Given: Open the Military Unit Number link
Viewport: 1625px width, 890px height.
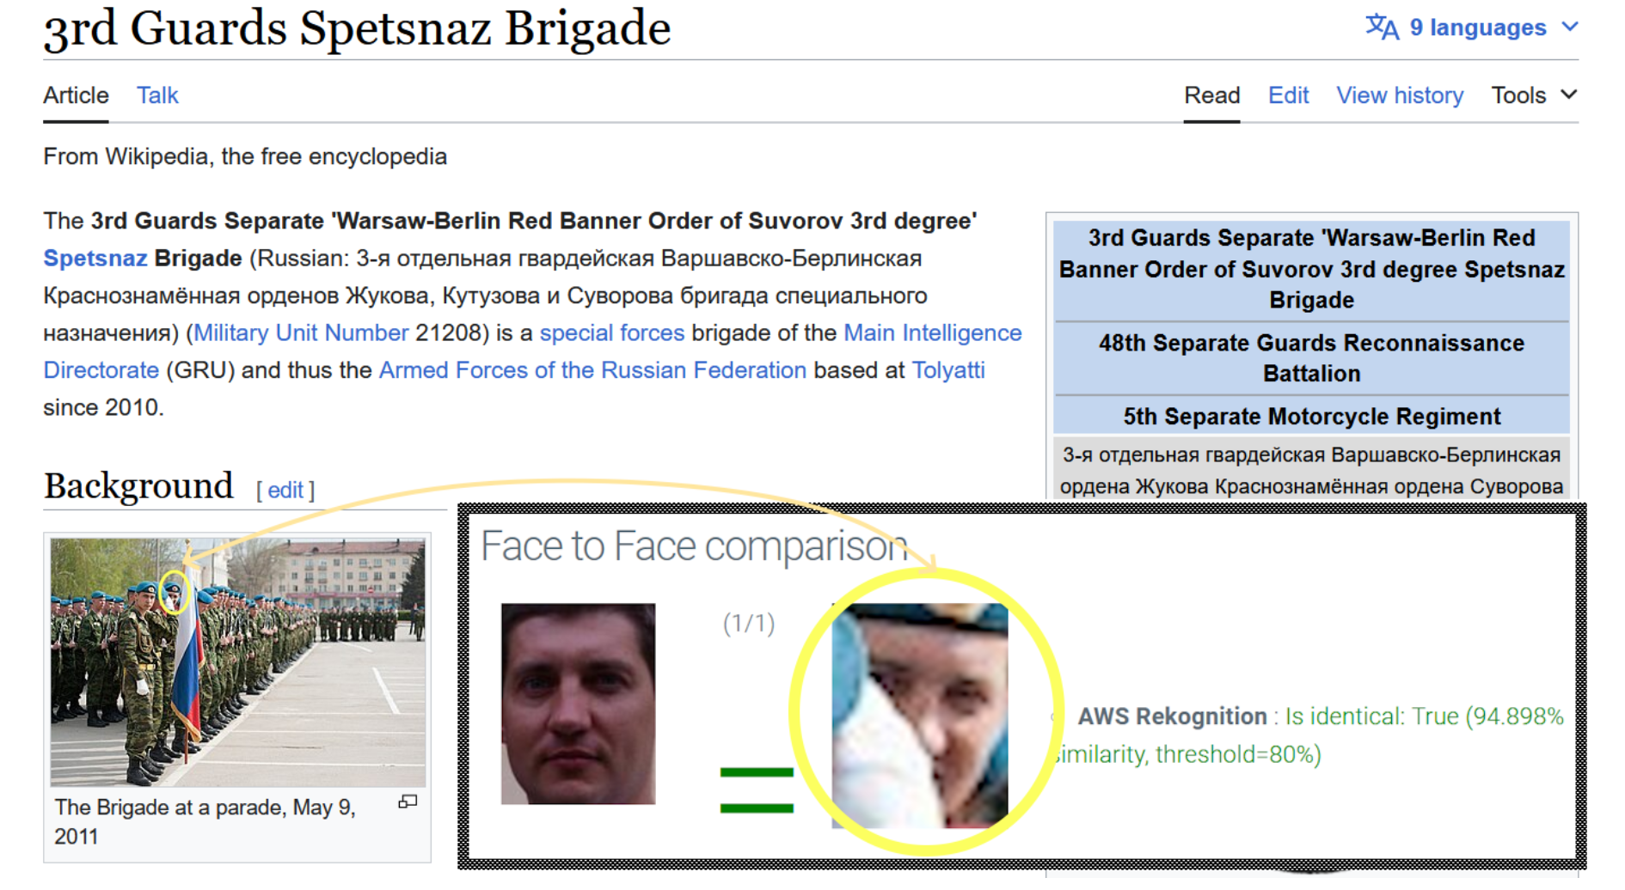Looking at the screenshot, I should click(x=301, y=333).
